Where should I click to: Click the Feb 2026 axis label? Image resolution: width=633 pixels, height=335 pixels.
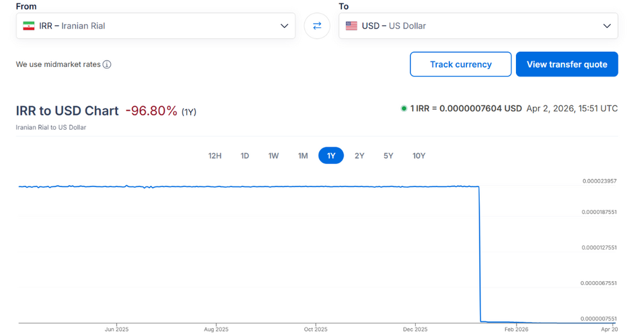click(x=517, y=329)
